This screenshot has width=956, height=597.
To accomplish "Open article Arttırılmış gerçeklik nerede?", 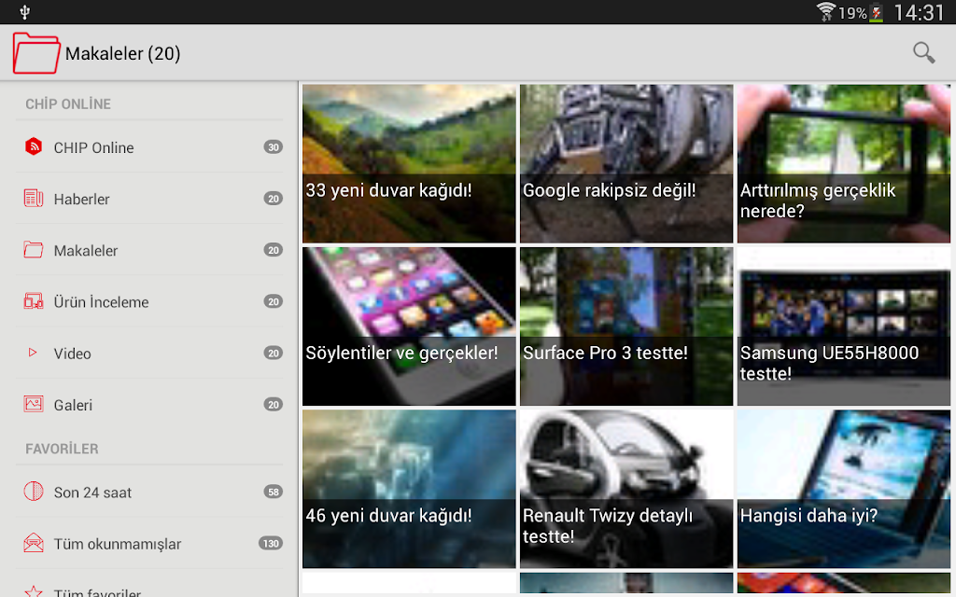I will click(844, 163).
